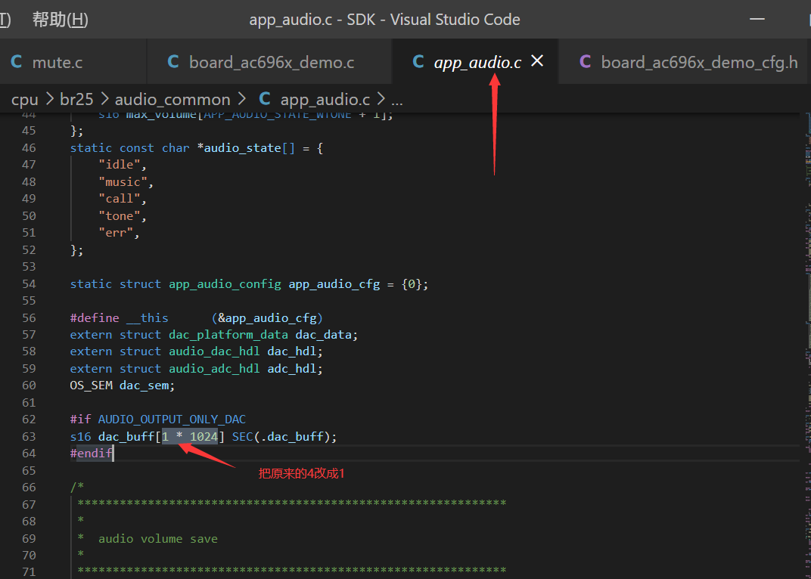Close the app_audio.c tab
The width and height of the screenshot is (811, 579).
click(x=537, y=61)
